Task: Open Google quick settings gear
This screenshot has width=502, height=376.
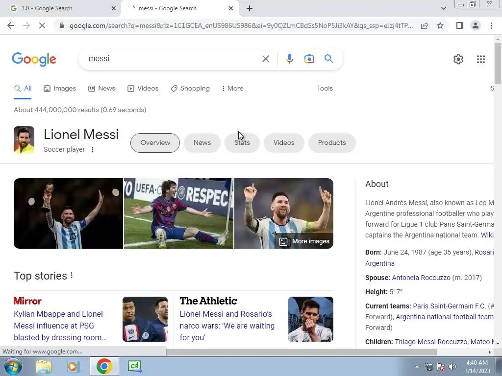Action: (x=458, y=59)
